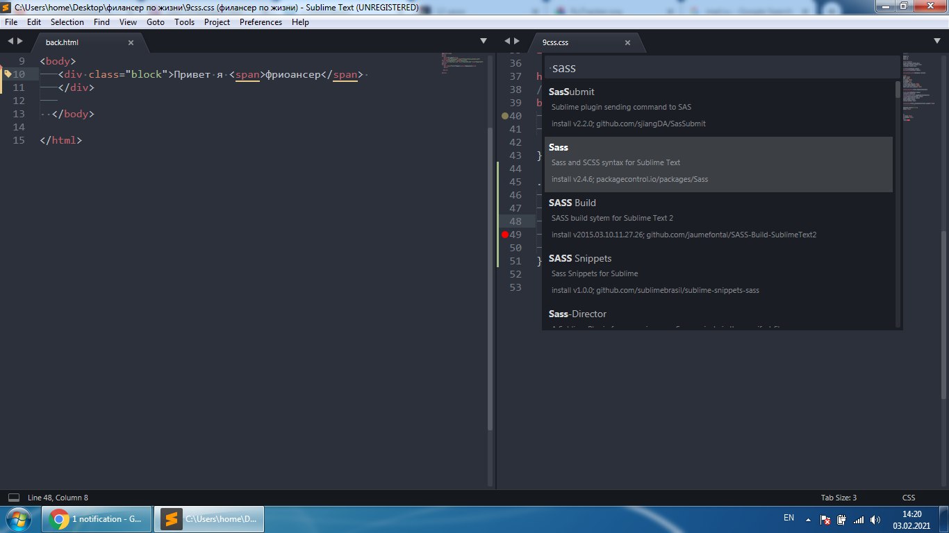Click the Line 48, Column 8 status

pyautogui.click(x=58, y=498)
